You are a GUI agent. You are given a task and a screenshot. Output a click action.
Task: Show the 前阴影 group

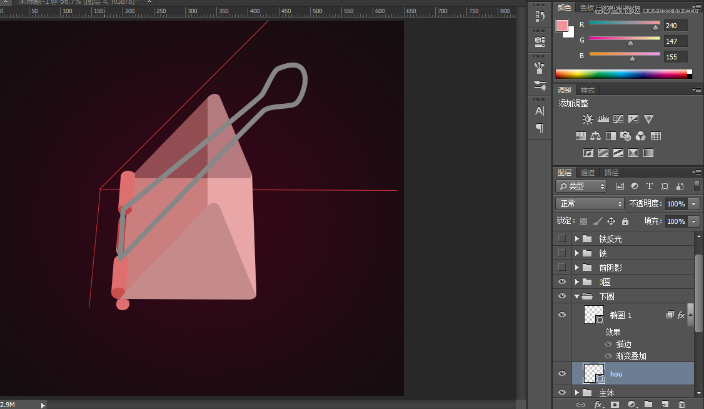tap(561, 267)
